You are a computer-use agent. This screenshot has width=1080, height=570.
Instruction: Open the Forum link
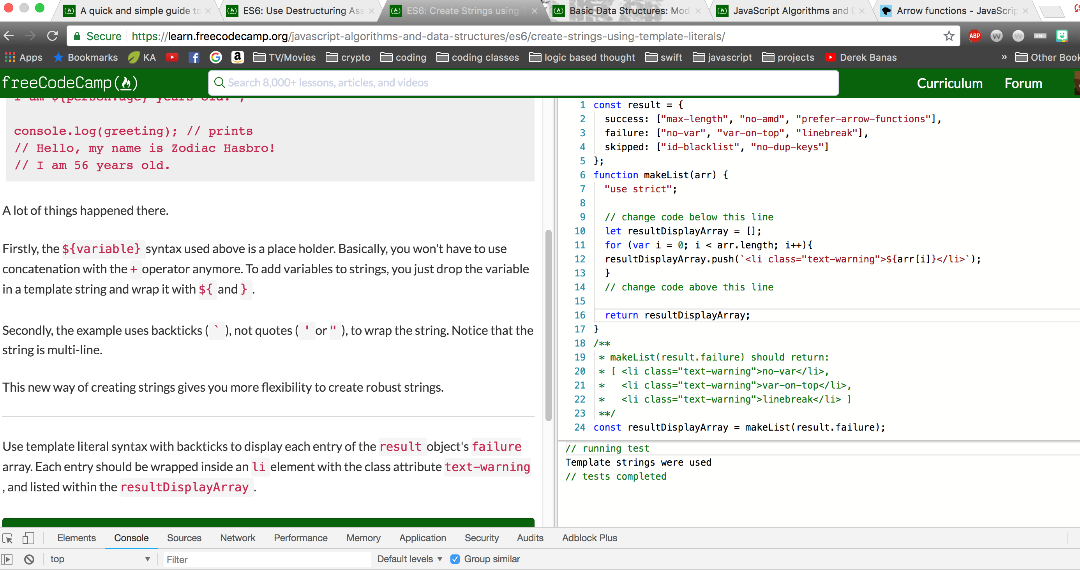pos(1023,83)
